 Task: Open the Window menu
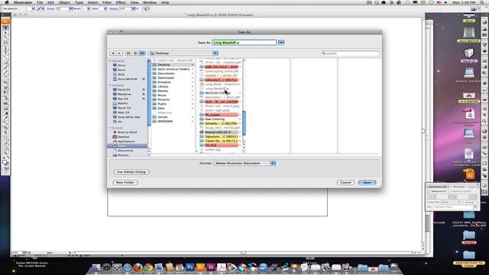click(x=150, y=2)
